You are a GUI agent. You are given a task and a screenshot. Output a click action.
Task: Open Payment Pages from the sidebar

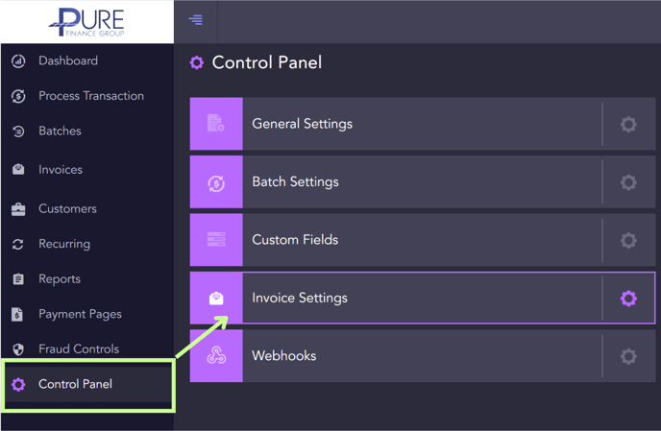80,314
